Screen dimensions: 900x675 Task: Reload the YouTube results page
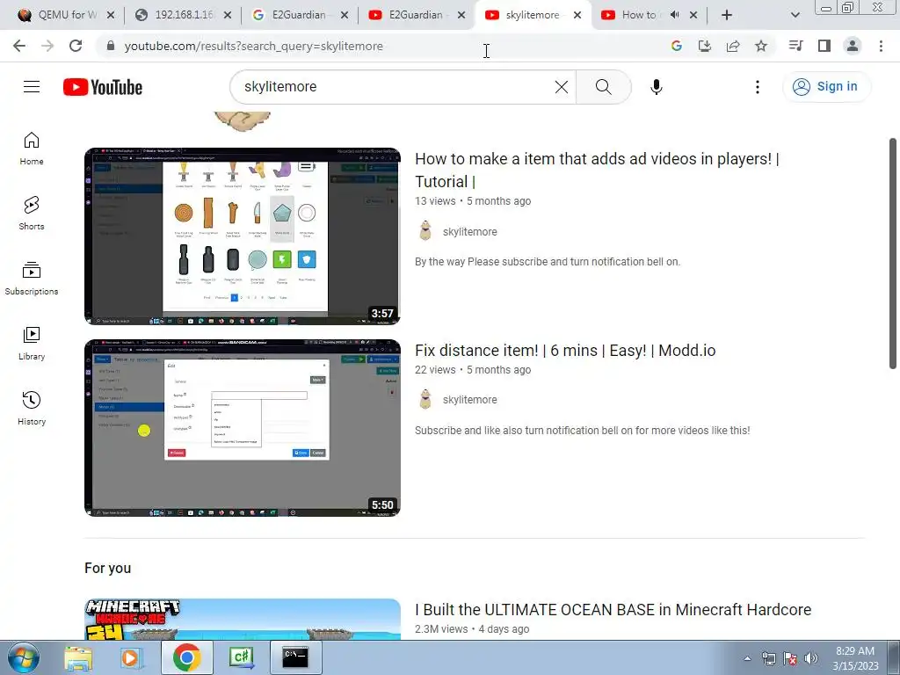point(76,46)
